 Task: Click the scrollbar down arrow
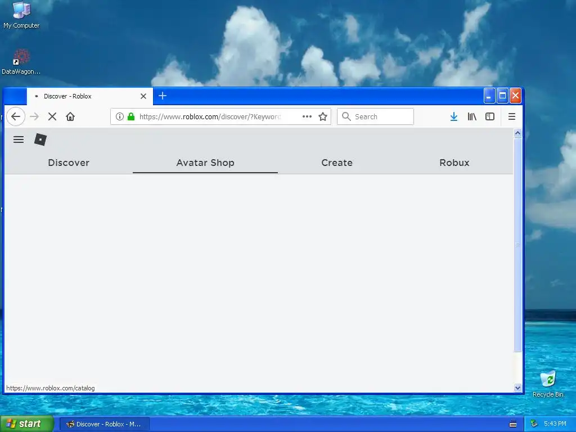coord(517,388)
